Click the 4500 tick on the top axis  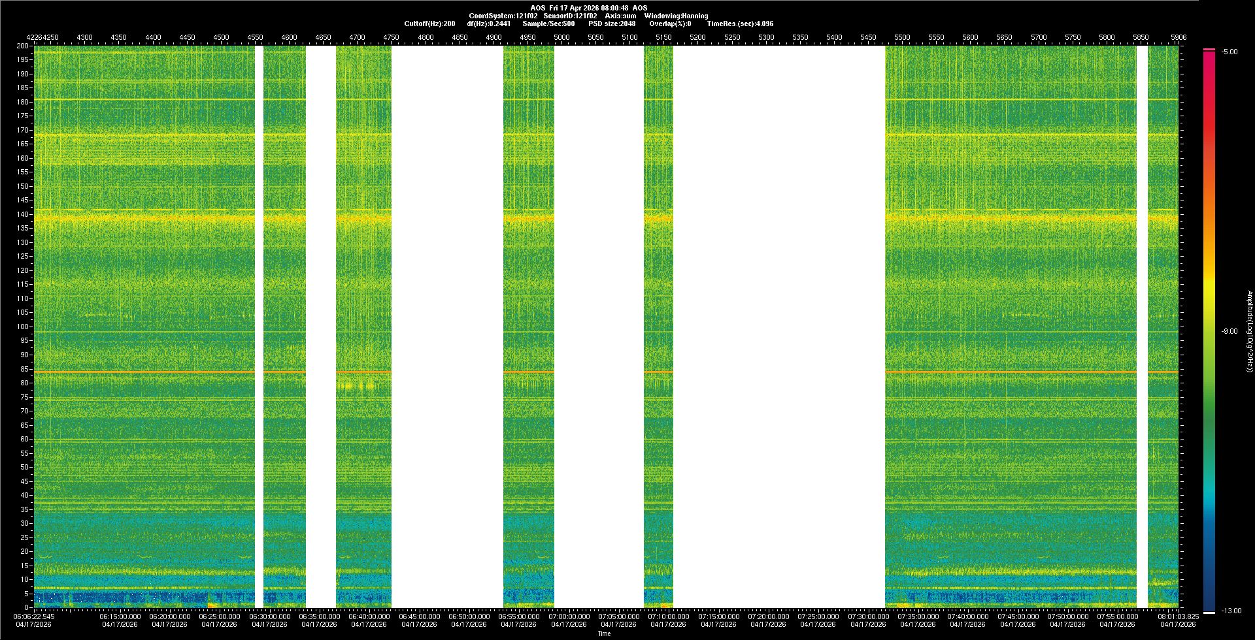pyautogui.click(x=221, y=37)
